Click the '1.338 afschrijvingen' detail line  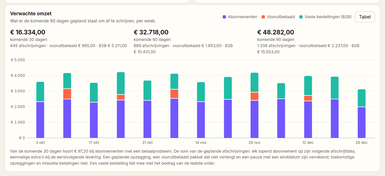click(308, 49)
